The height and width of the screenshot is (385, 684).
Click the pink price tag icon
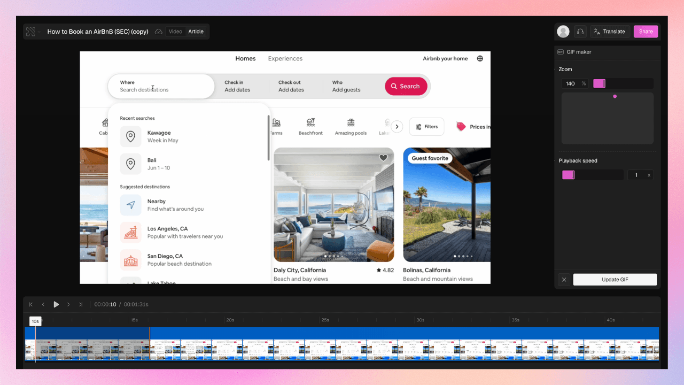click(x=461, y=127)
